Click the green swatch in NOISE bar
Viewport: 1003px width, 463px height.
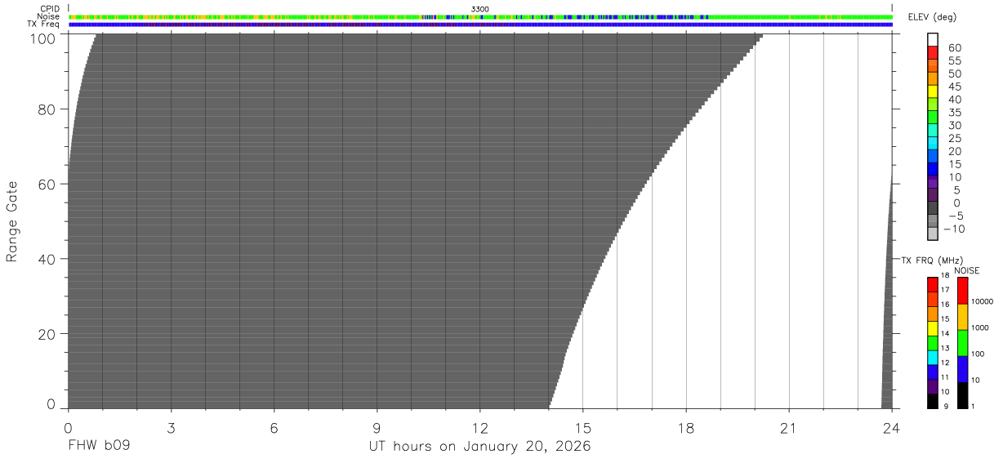pos(962,343)
